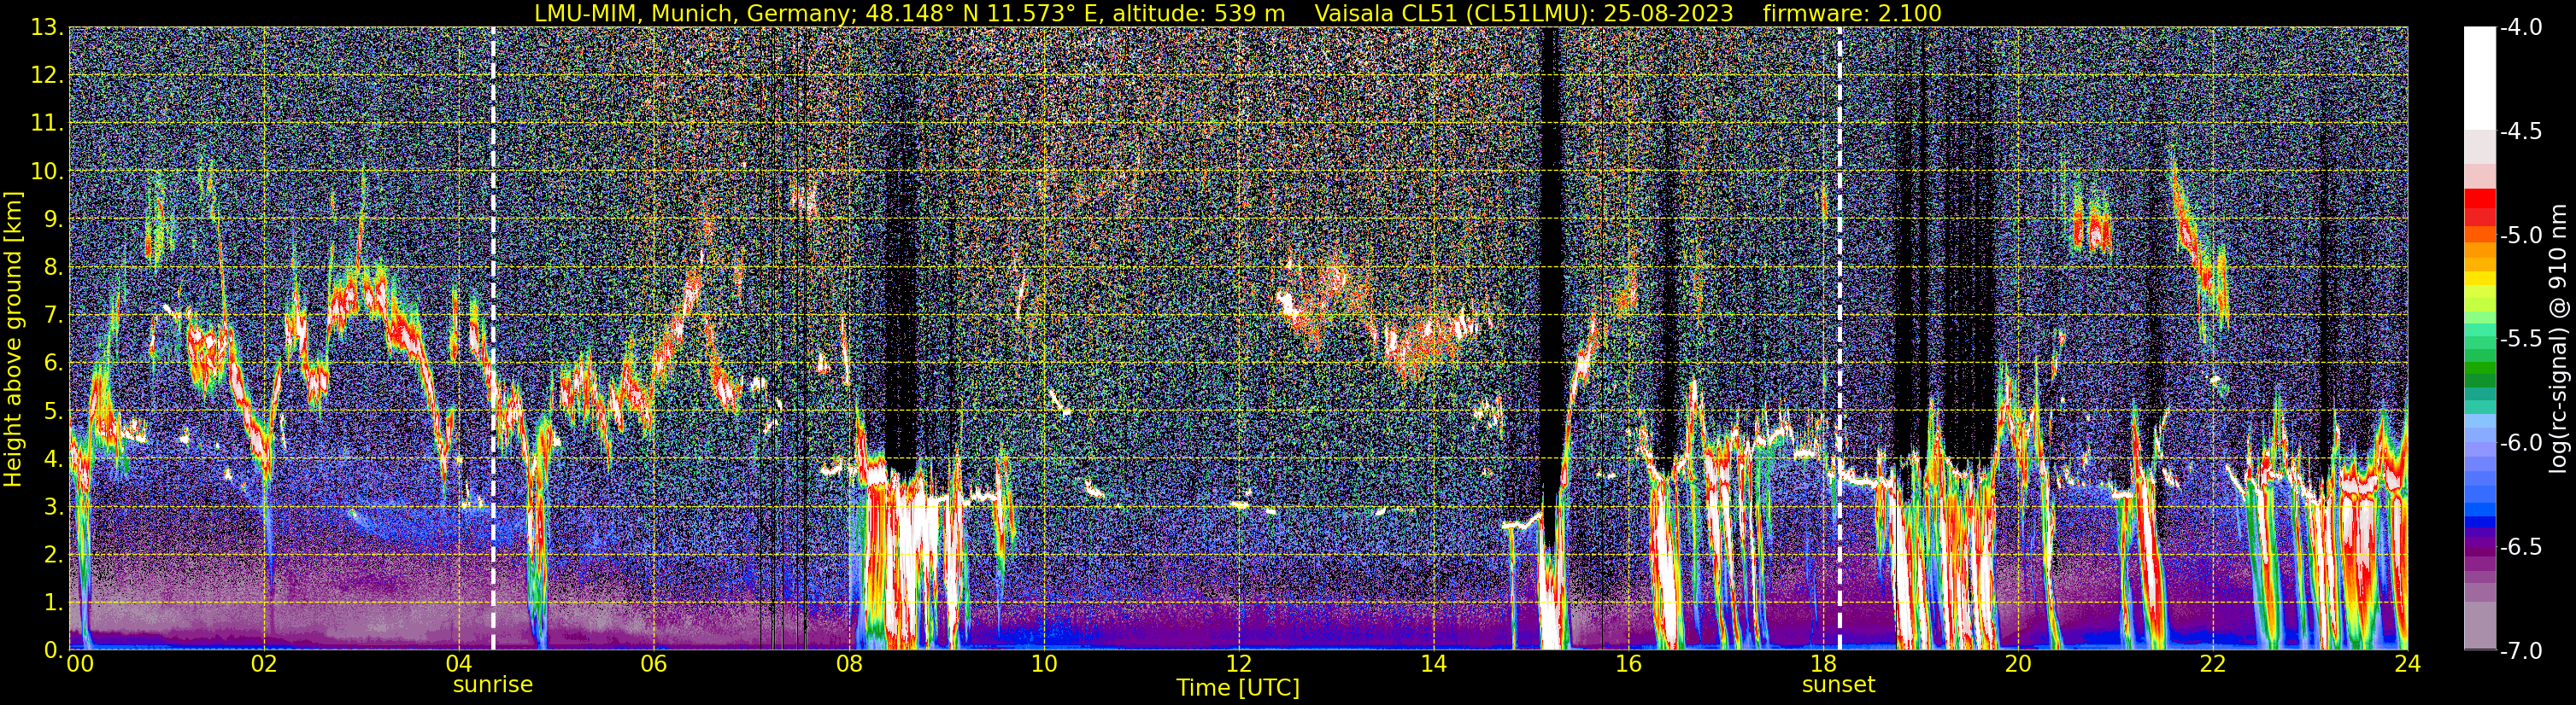Click the '-6.5' colorbar tick label
The image size is (2576, 705).
[2521, 547]
